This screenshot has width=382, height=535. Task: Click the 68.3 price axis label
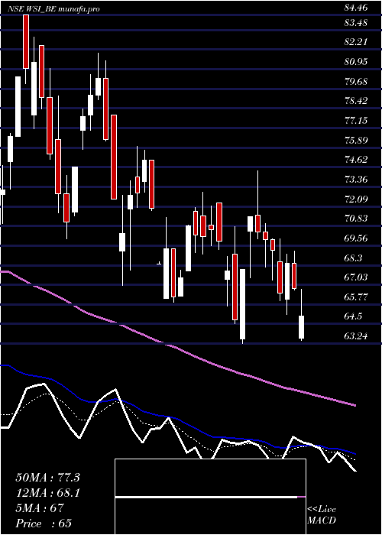pyautogui.click(x=353, y=258)
